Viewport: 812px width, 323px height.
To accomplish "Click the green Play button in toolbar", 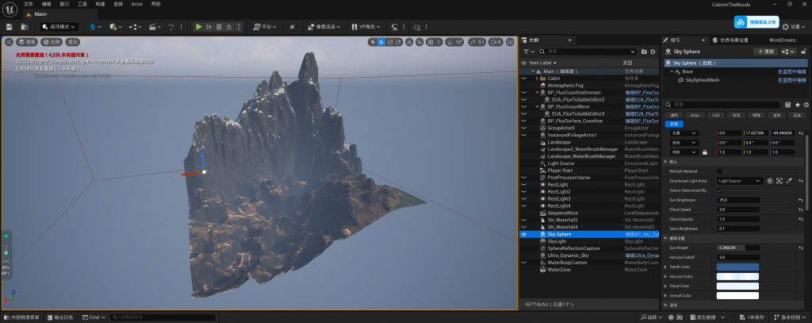I will [x=198, y=27].
